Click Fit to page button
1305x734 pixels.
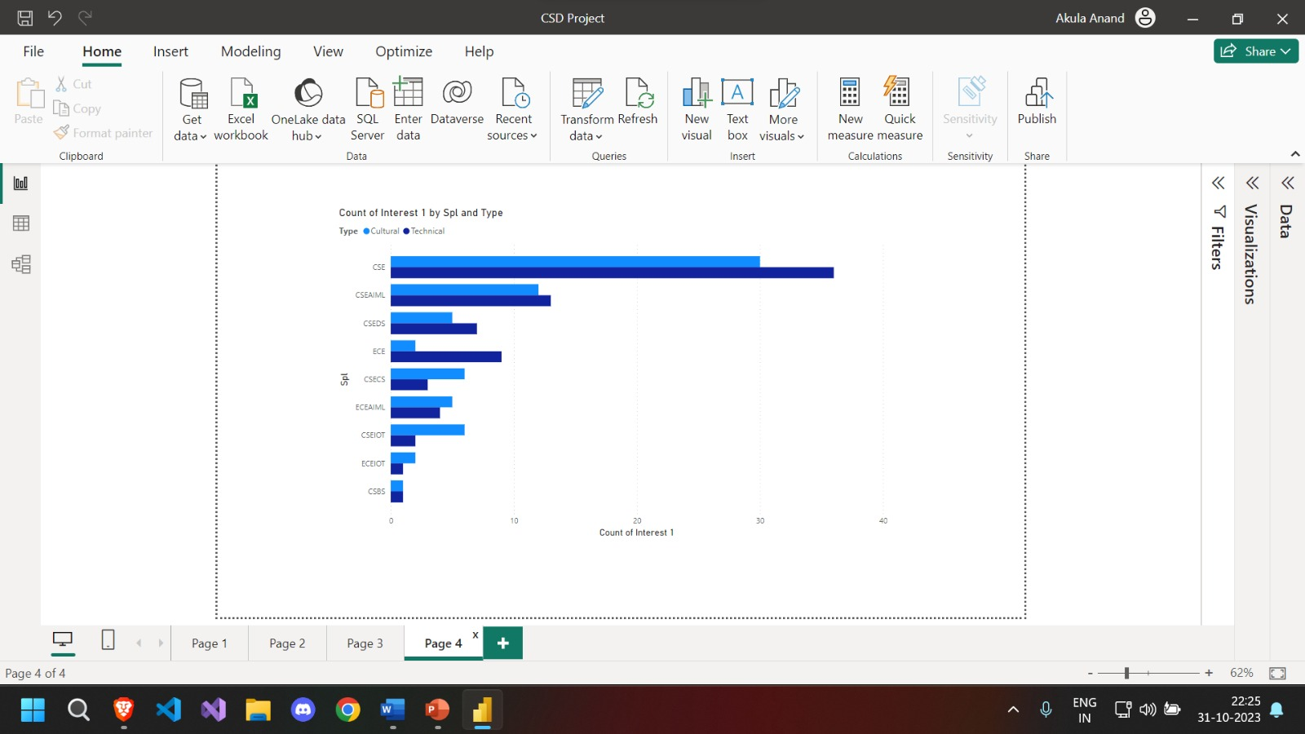tap(1278, 673)
